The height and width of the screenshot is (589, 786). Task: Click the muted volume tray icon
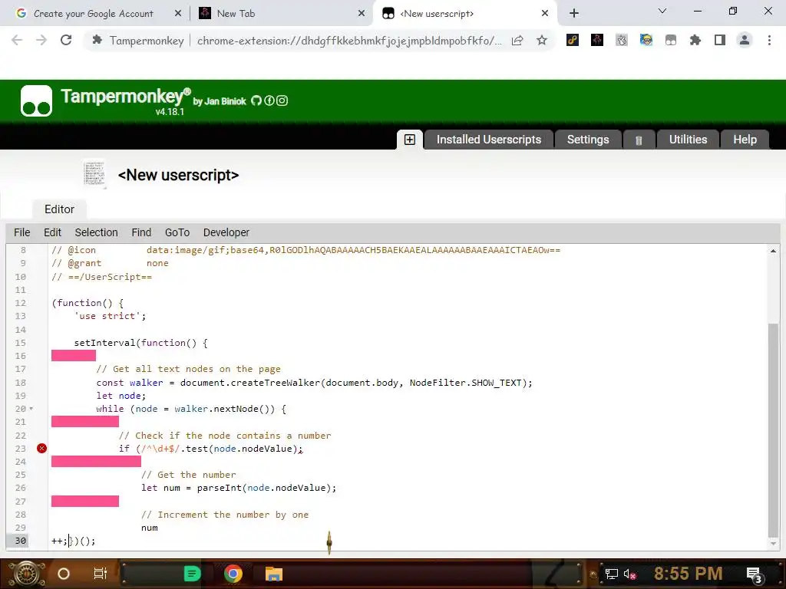[x=629, y=574]
